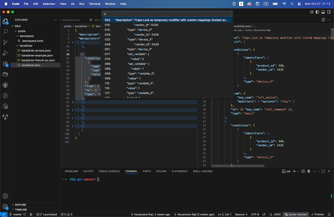Open the Source Control view

coord(5,42)
